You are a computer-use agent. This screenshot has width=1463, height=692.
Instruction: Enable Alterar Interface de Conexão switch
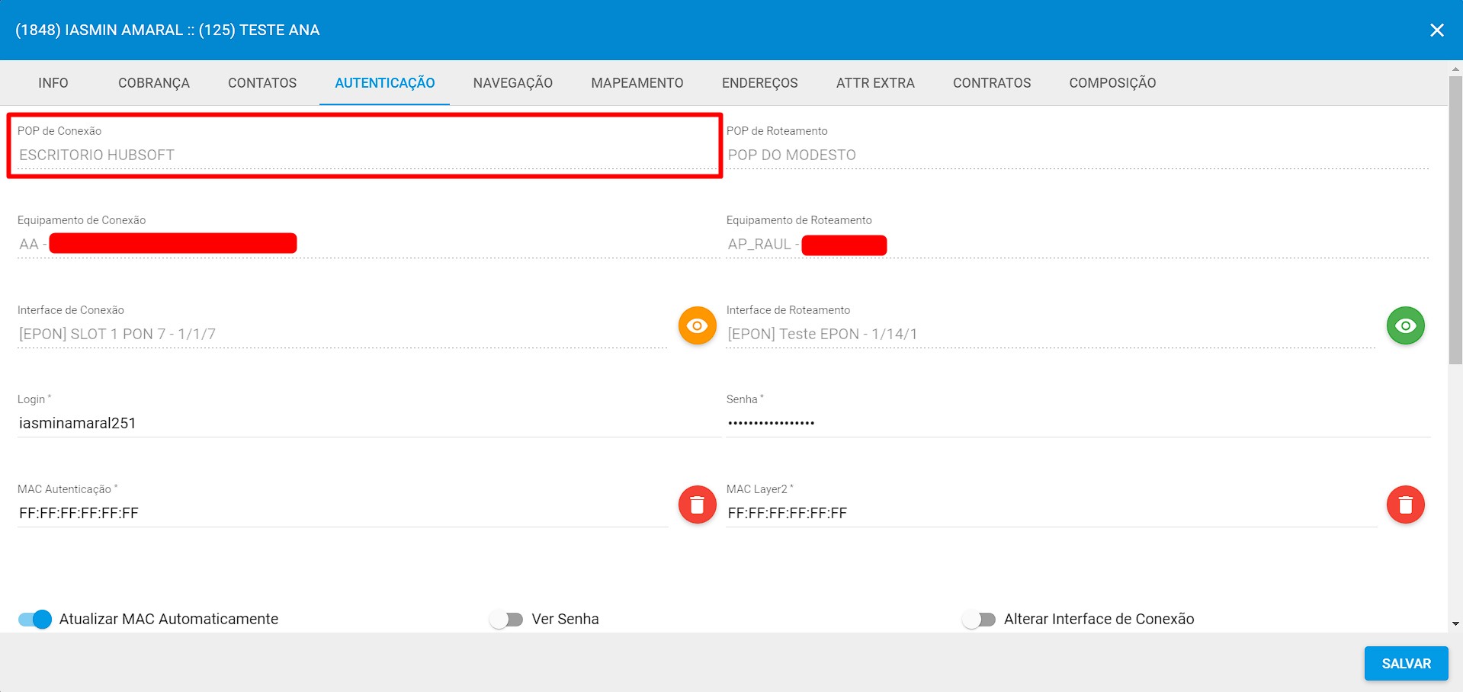[979, 619]
